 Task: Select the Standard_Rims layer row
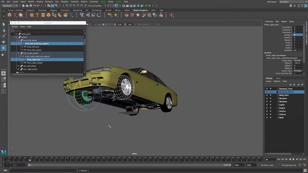pyautogui.click(x=284, y=92)
